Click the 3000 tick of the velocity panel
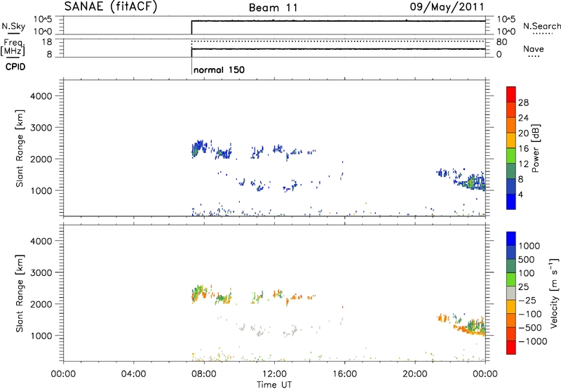This screenshot has height=389, width=561. coord(41,272)
